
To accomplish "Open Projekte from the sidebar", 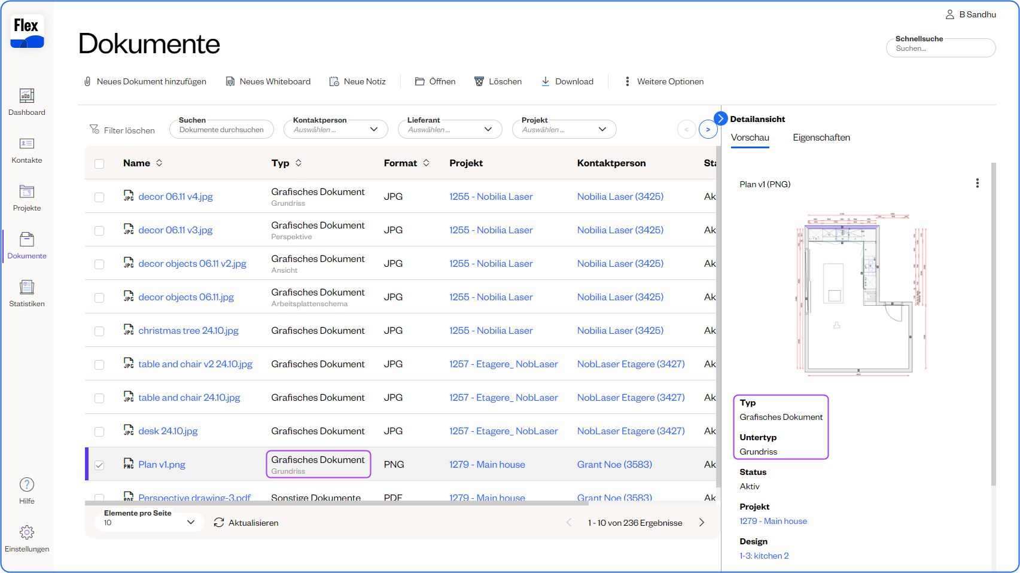I will point(27,191).
